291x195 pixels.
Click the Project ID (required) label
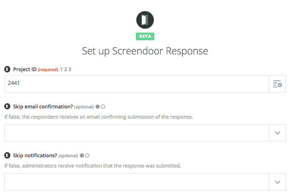(35, 69)
